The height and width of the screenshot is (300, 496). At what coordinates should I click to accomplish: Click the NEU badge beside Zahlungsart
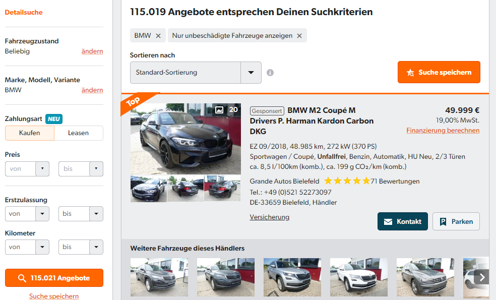click(x=54, y=119)
